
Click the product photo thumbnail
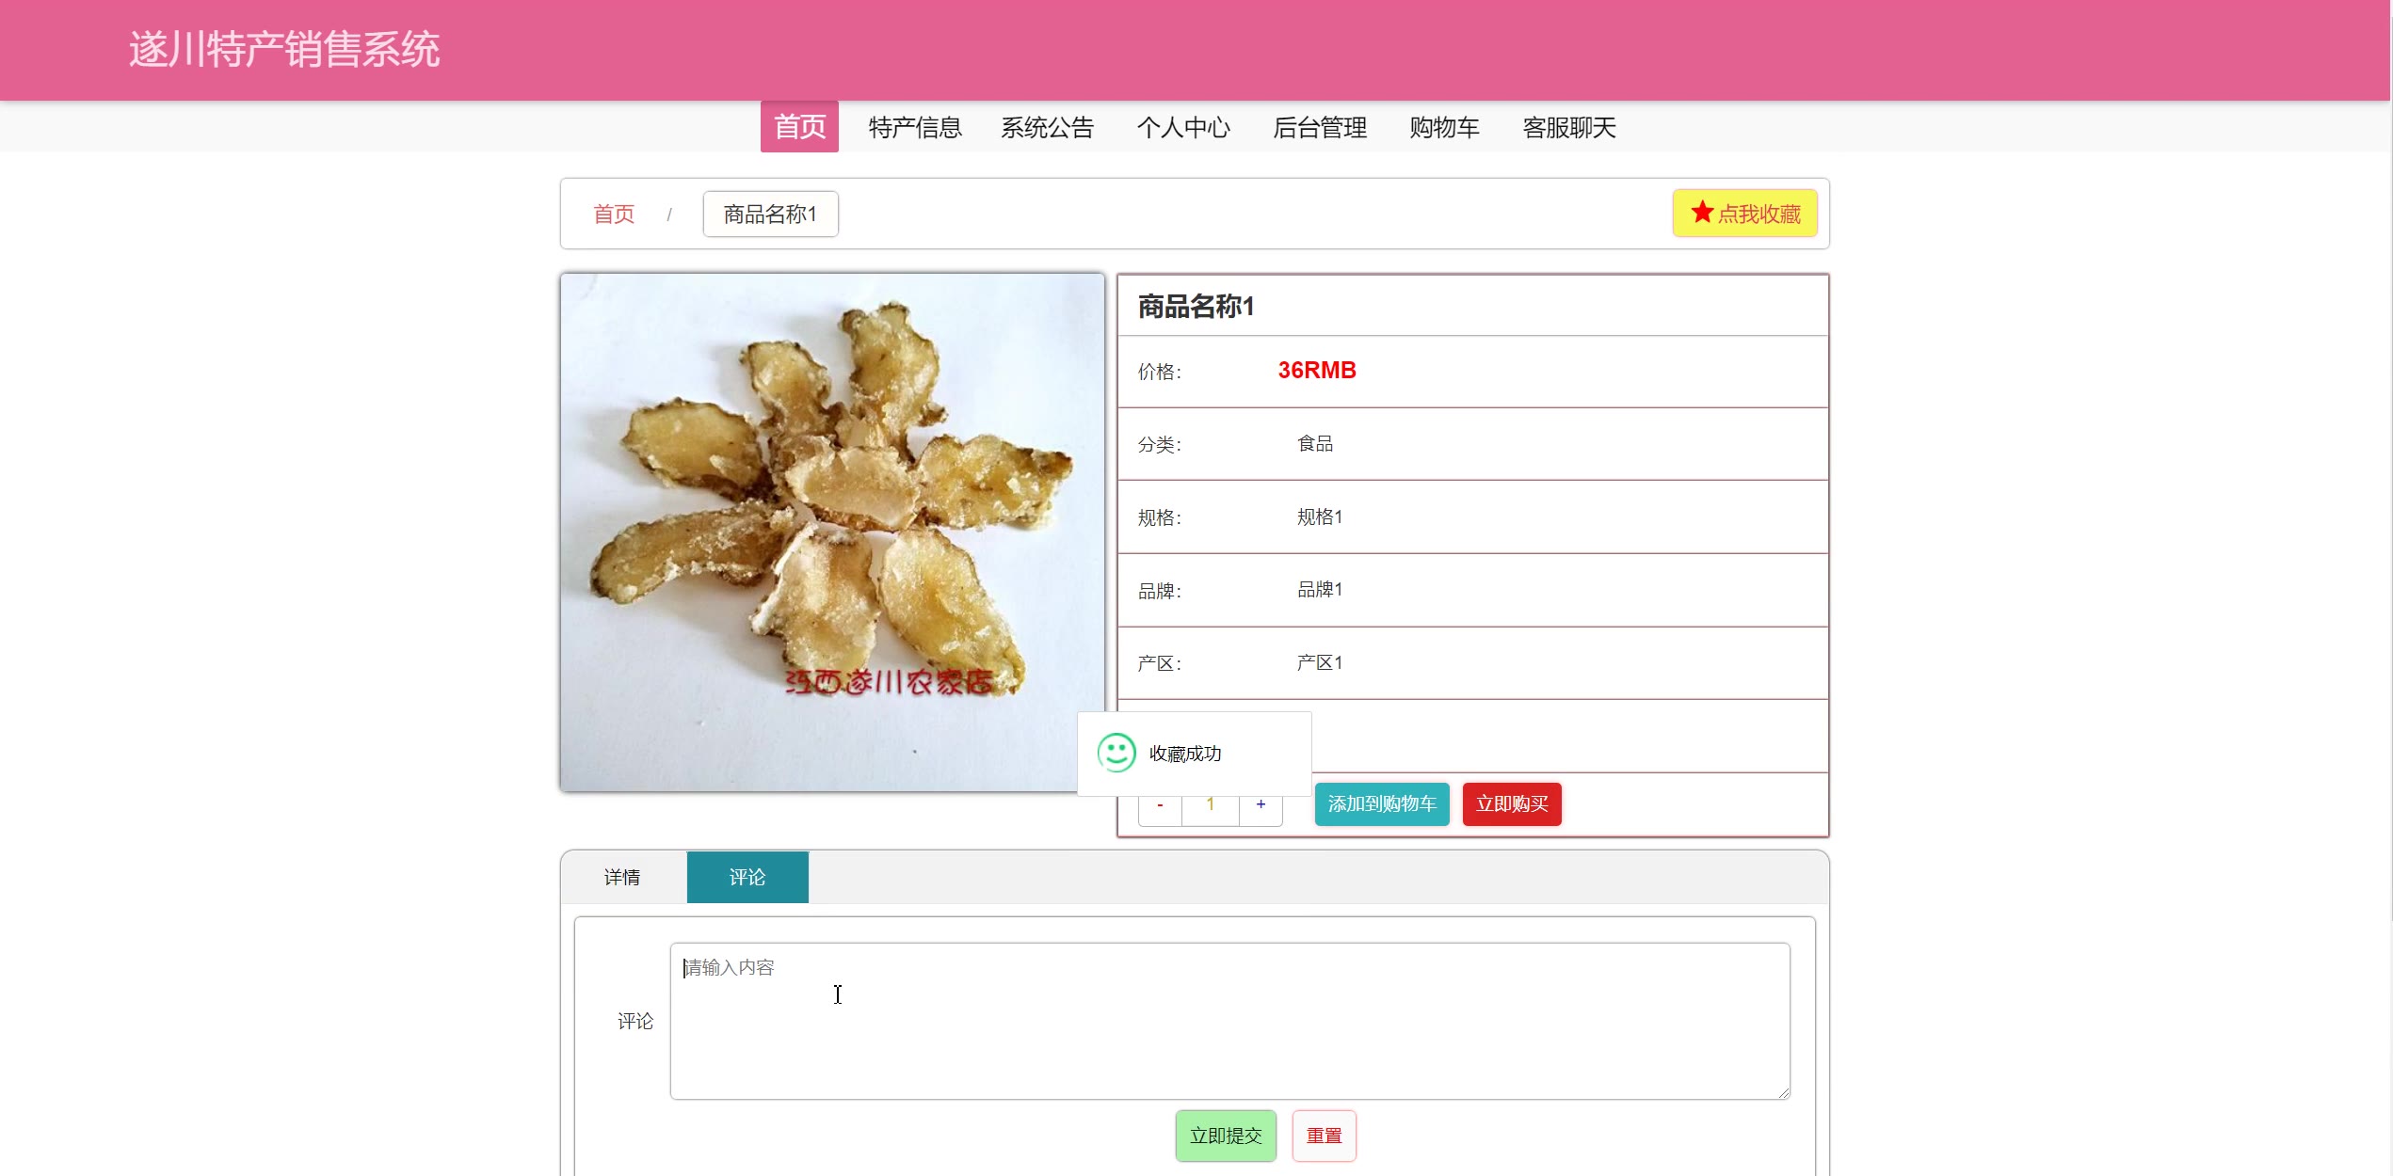click(x=832, y=532)
